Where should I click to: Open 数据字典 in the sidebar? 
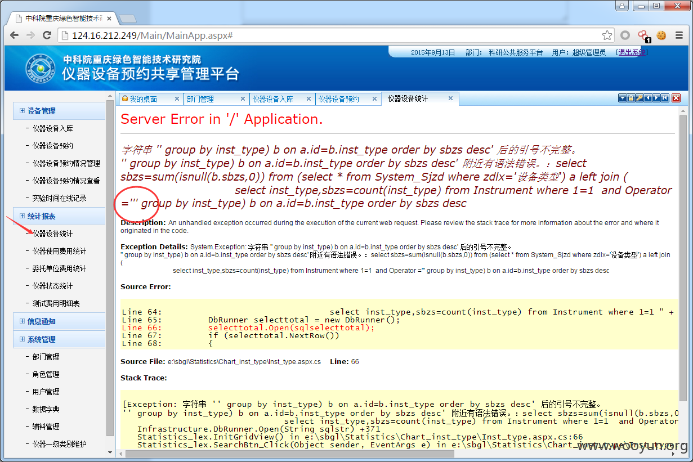[46, 409]
